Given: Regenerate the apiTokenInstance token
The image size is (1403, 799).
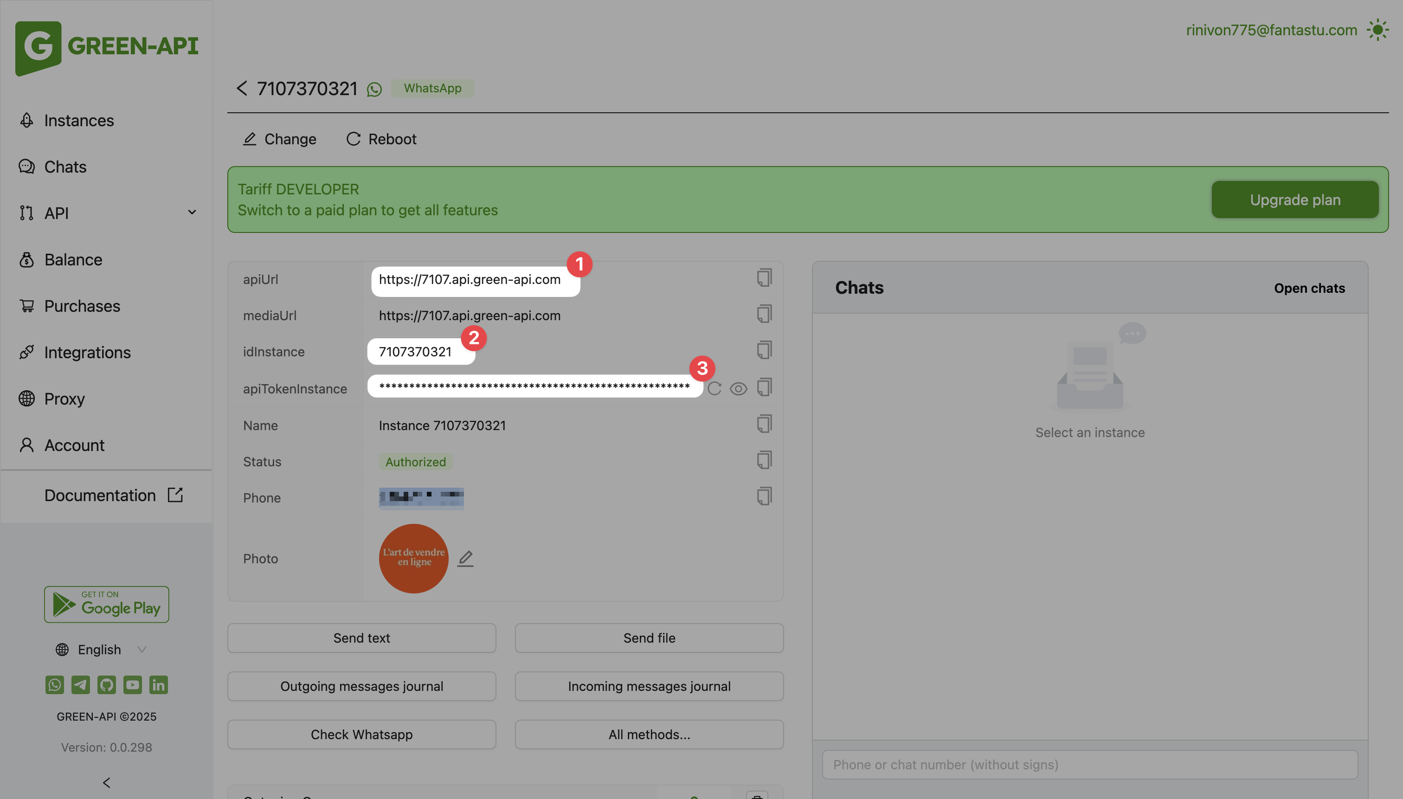Looking at the screenshot, I should point(714,388).
